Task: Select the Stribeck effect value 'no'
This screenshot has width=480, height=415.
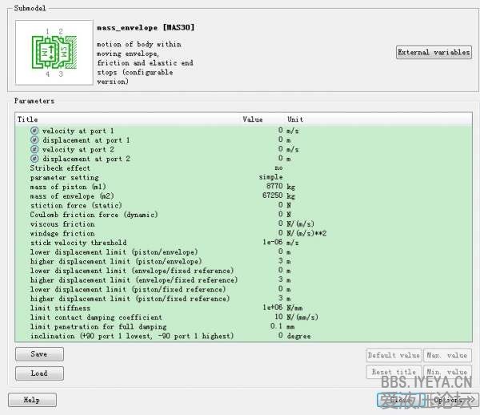Action: click(278, 168)
